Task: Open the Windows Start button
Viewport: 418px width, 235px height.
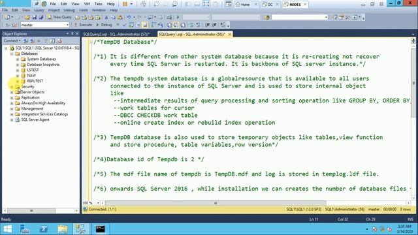Action: [x=7, y=229]
